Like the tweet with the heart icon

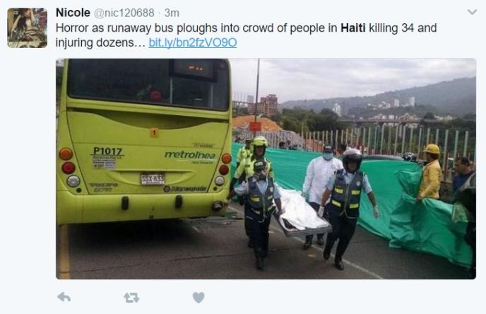tap(198, 298)
